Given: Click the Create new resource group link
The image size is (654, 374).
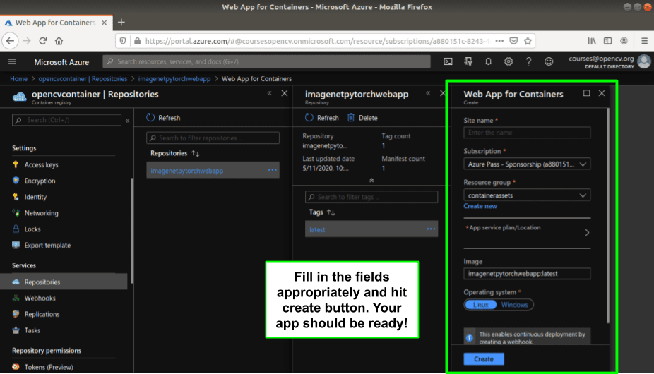Looking at the screenshot, I should tap(480, 206).
